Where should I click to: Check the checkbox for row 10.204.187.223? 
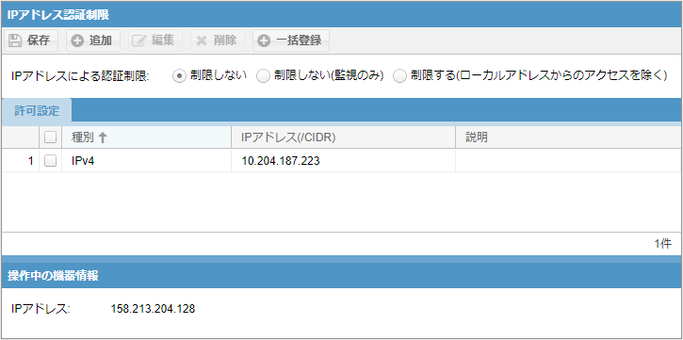point(51,161)
